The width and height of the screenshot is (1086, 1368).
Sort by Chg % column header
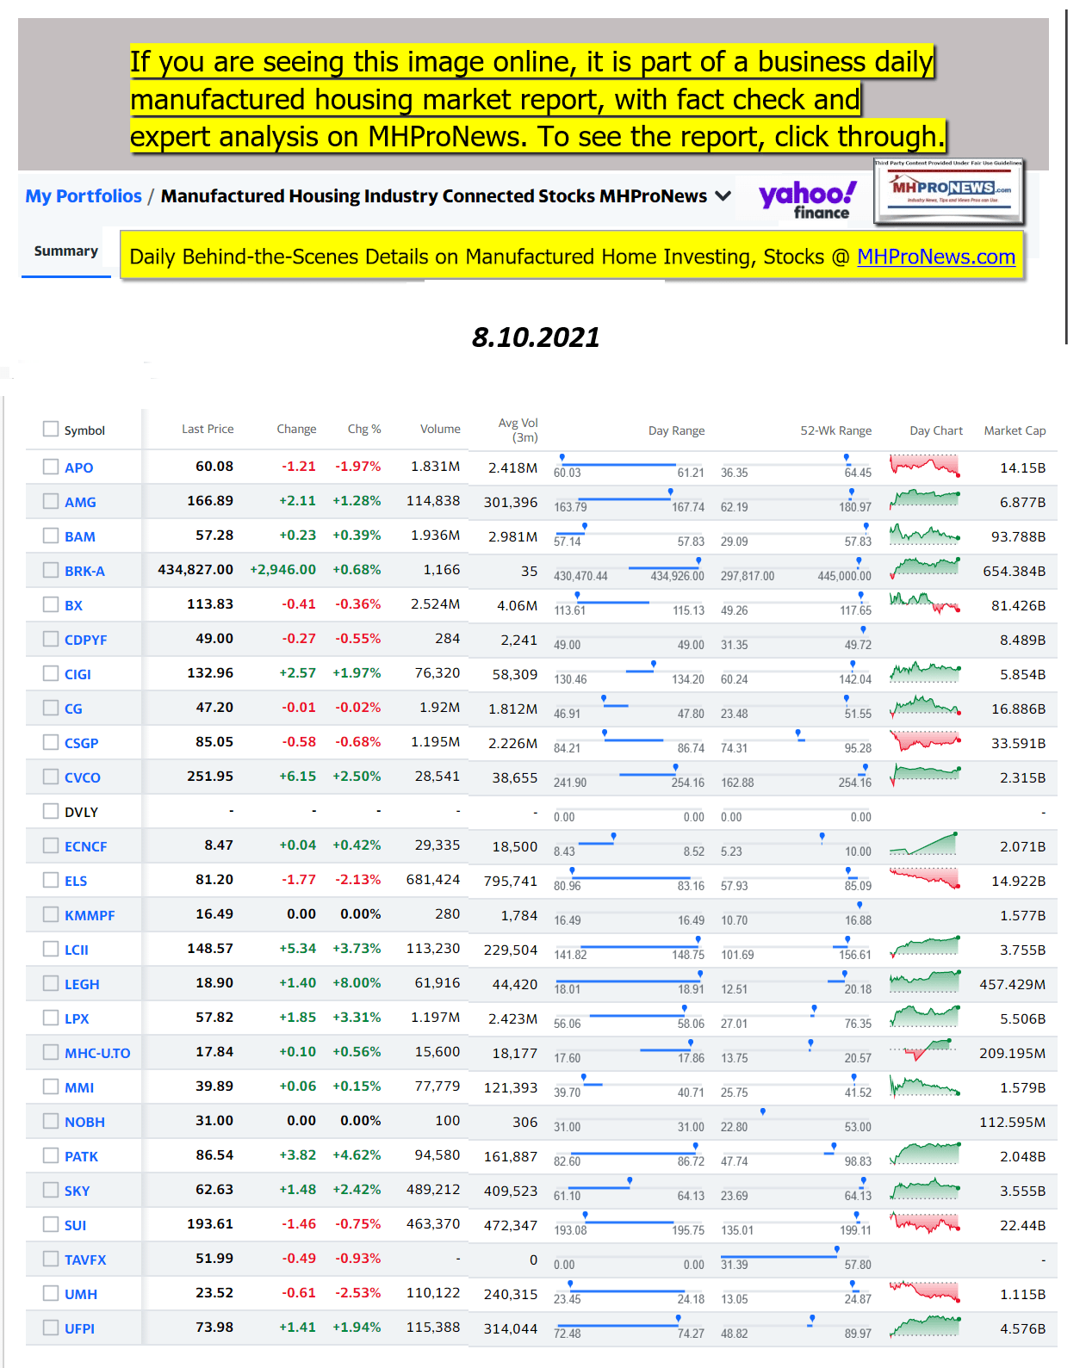[363, 429]
